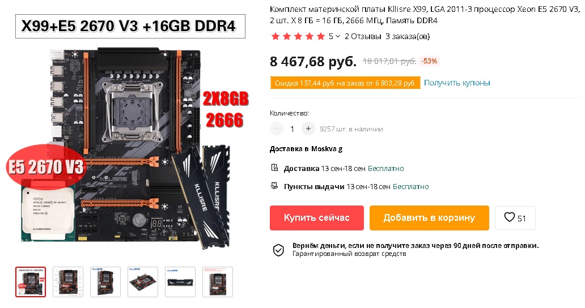
Task: Select the RAM stick thumbnail
Action: [180, 282]
